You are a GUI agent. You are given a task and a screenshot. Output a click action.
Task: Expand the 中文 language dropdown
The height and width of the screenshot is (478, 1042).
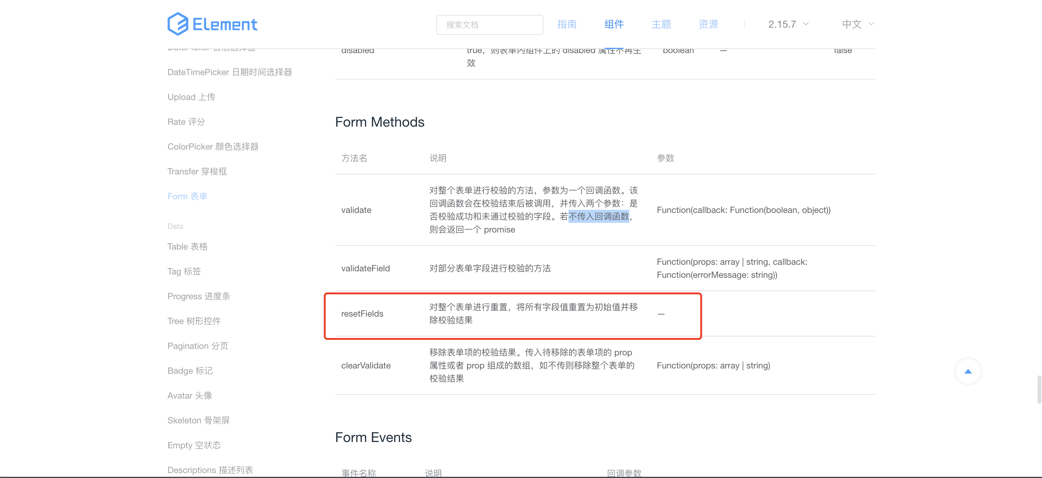(x=858, y=24)
